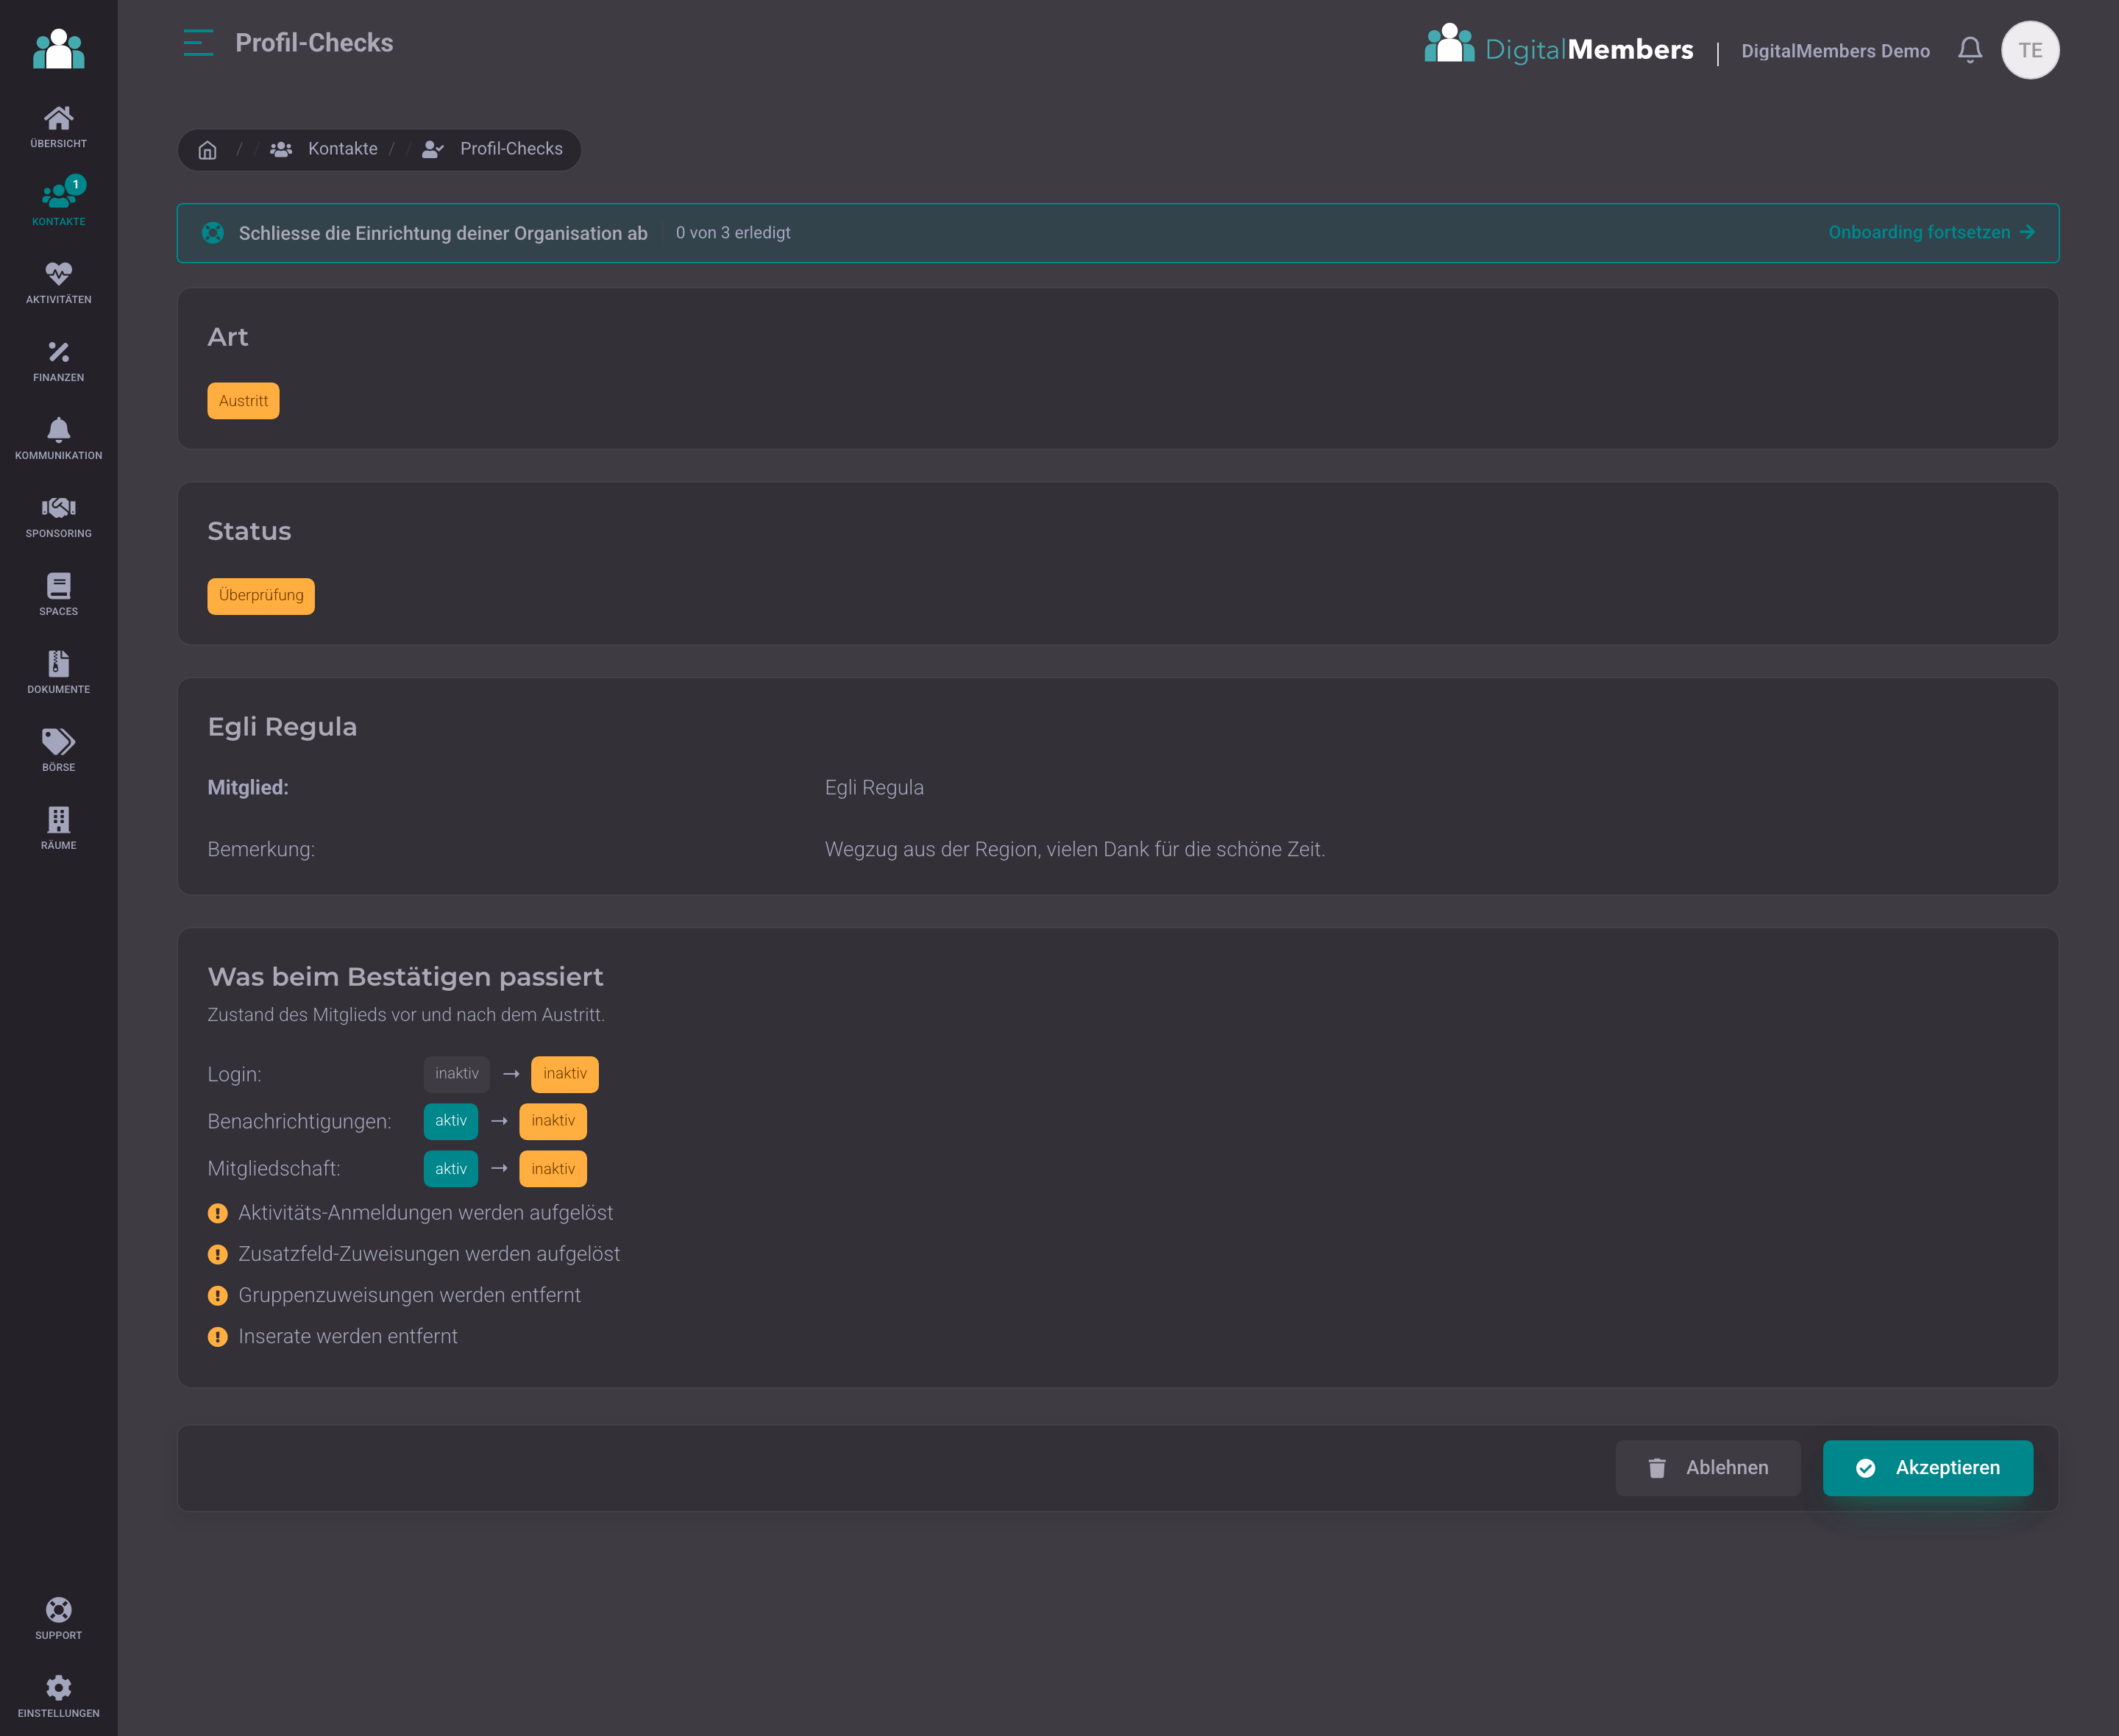2119x1736 pixels.
Task: Click the home breadcrumb icon
Action: [x=207, y=149]
